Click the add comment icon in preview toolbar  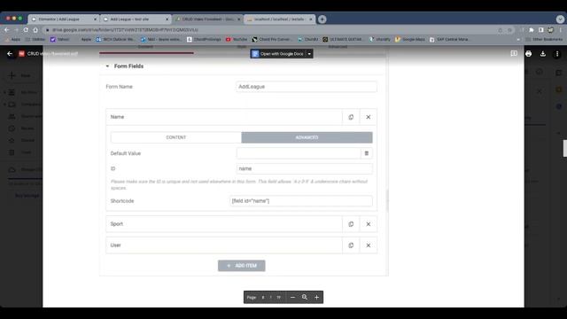tap(514, 53)
